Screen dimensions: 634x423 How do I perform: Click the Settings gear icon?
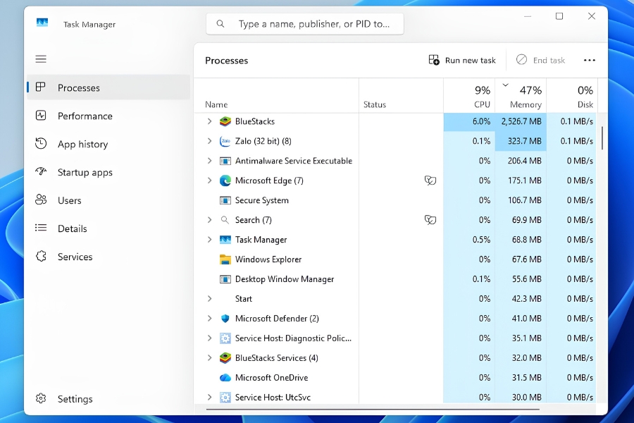coord(41,398)
